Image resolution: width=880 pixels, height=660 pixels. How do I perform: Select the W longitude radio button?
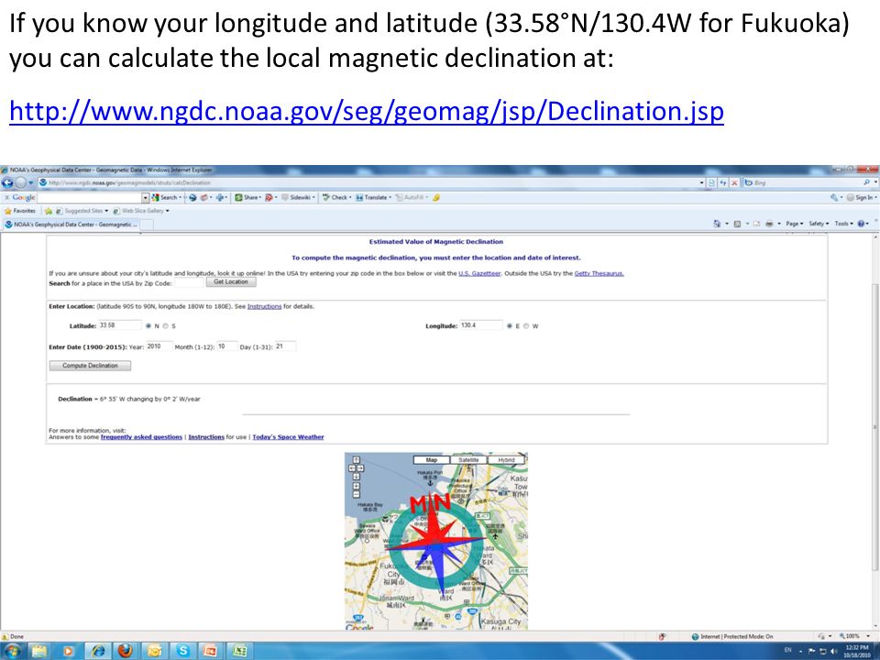526,326
